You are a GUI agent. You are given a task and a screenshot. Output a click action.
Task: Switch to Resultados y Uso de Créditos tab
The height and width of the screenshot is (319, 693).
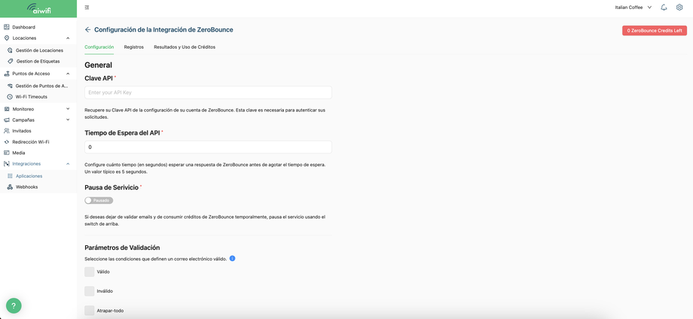(185, 47)
